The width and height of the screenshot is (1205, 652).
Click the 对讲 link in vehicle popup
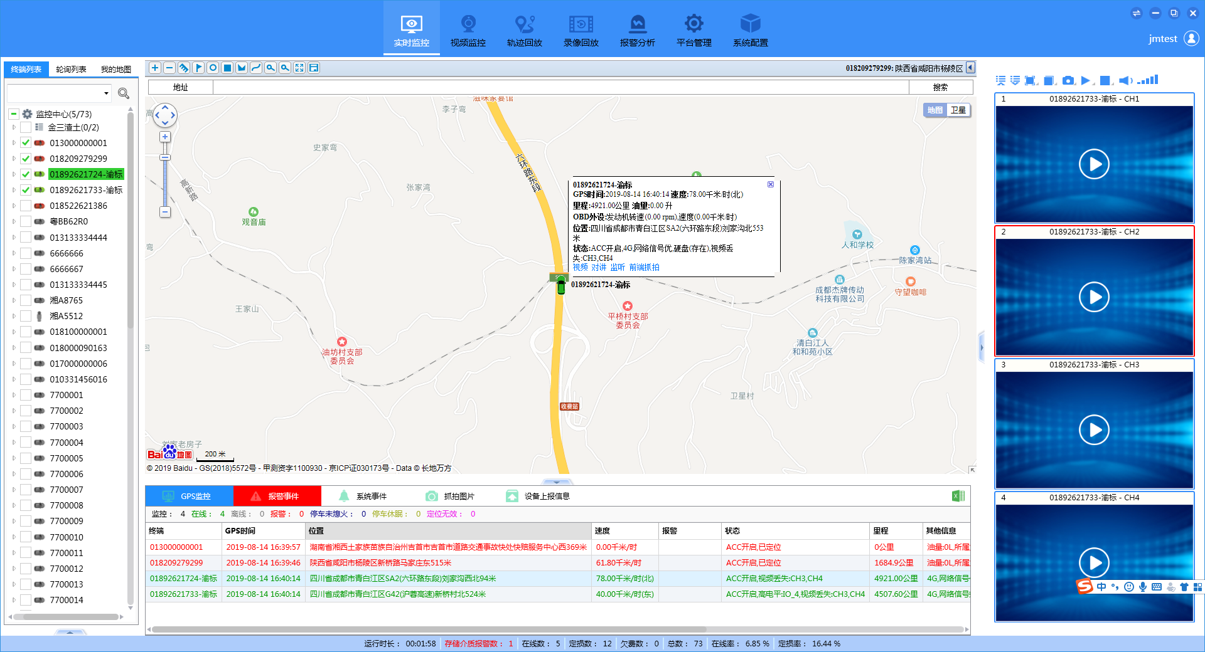599,267
